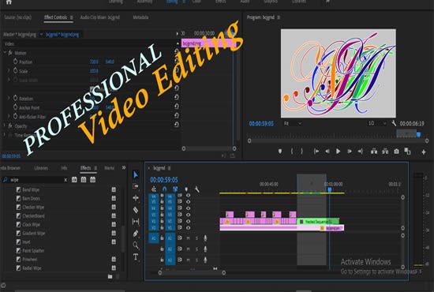Select the Track Select Forward tool

tap(136, 186)
